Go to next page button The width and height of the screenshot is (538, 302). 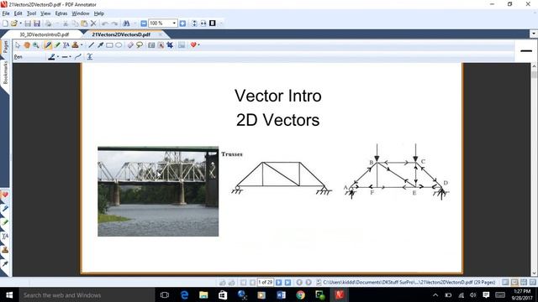tap(279, 283)
